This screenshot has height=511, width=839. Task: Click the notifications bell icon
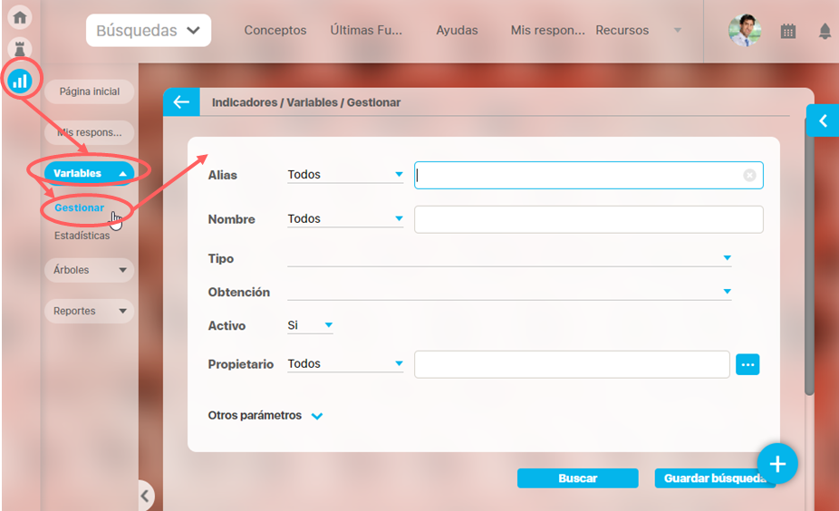(825, 31)
